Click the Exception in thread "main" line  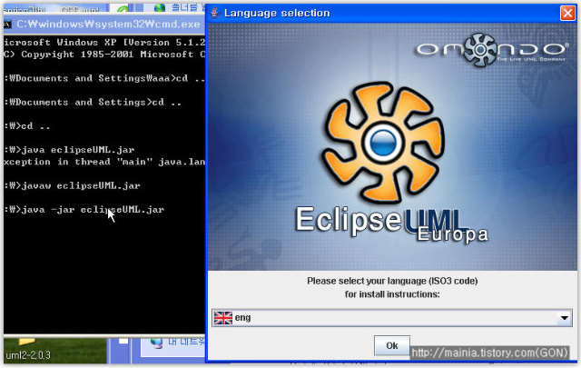click(104, 162)
